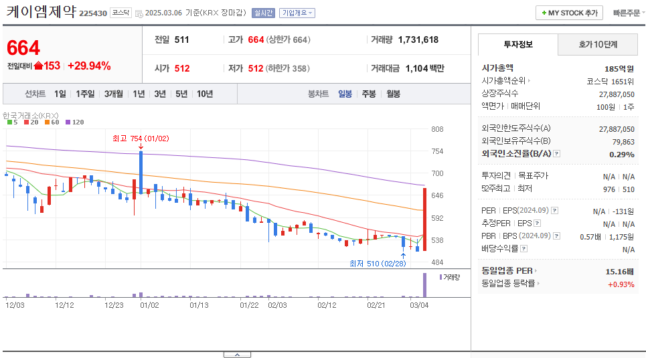
Task: Select the 1일 line chart period
Action: (x=60, y=94)
